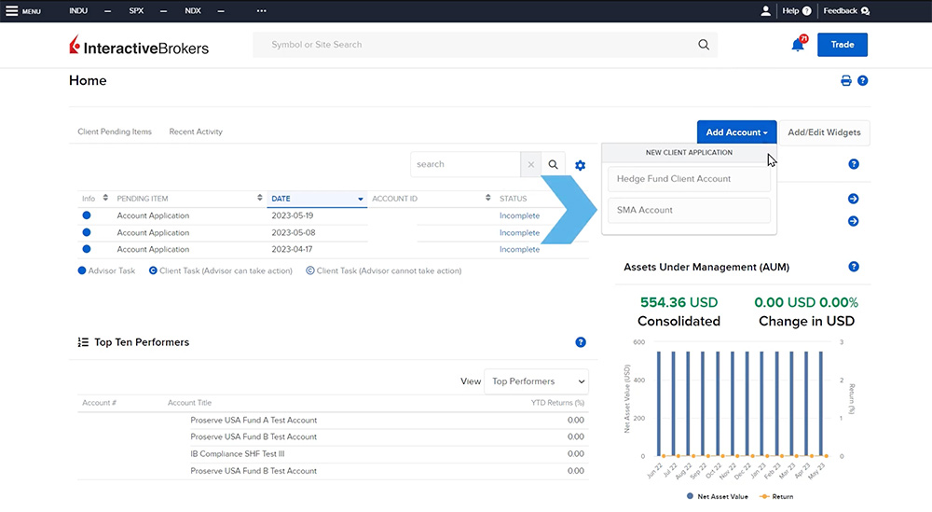Sort table by DATE column arrow
The width and height of the screenshot is (932, 512).
point(360,199)
